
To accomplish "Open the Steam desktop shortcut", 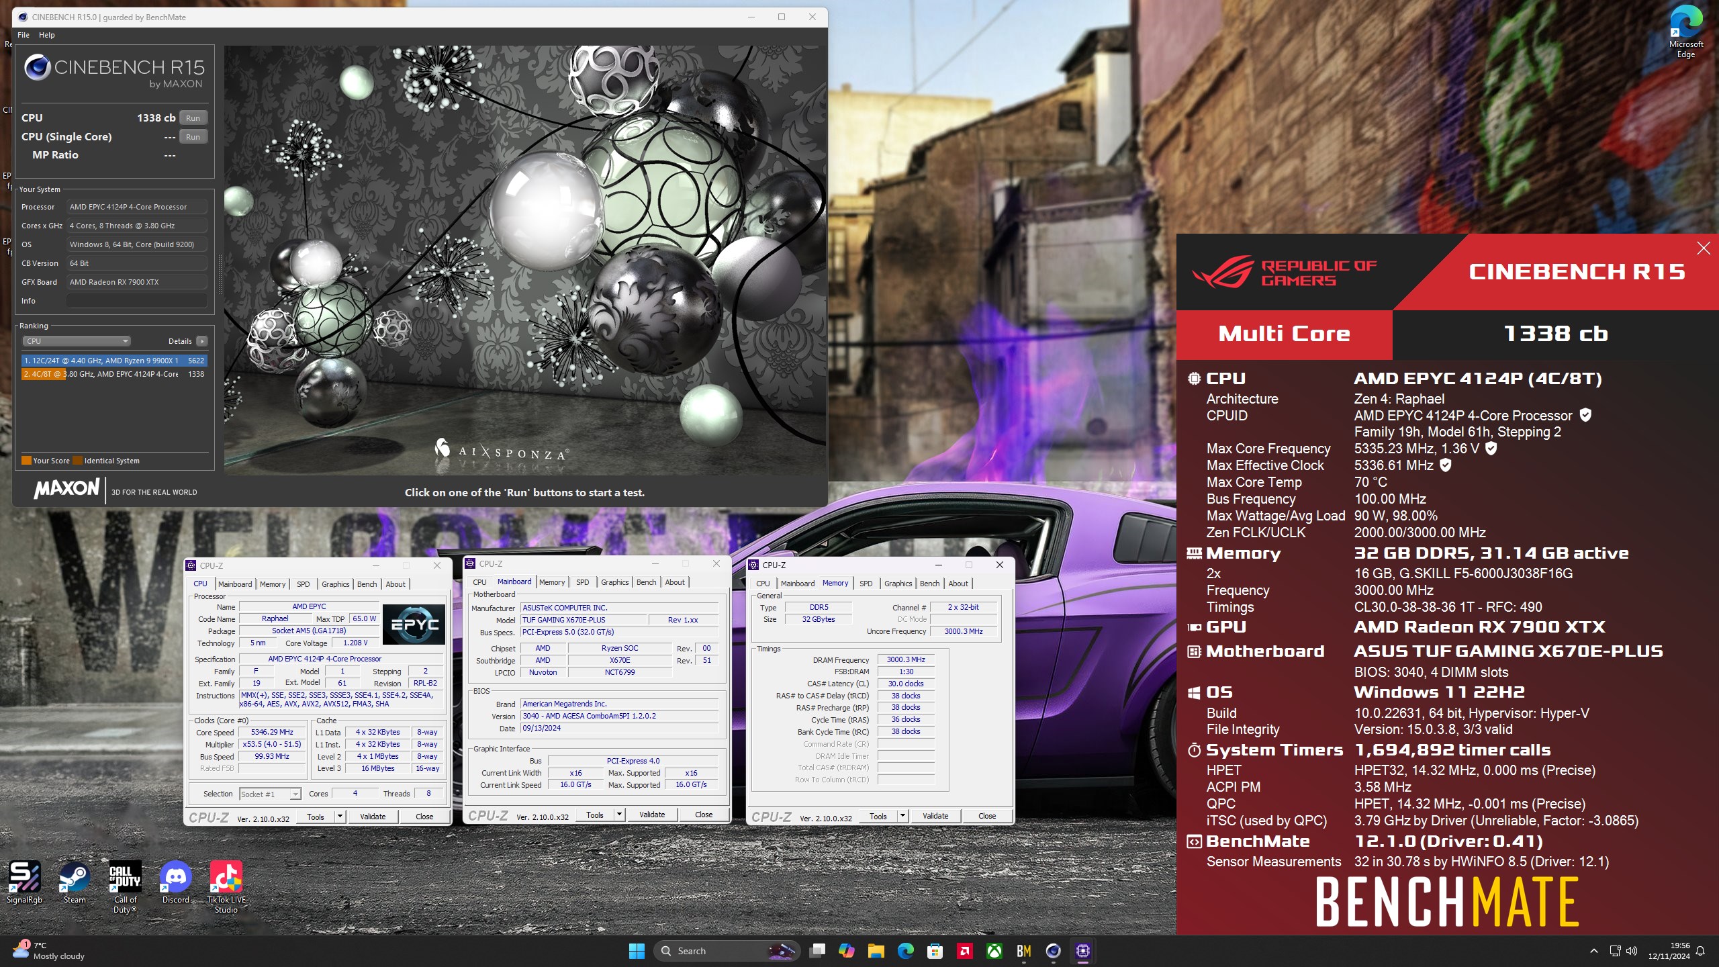I will tap(75, 882).
